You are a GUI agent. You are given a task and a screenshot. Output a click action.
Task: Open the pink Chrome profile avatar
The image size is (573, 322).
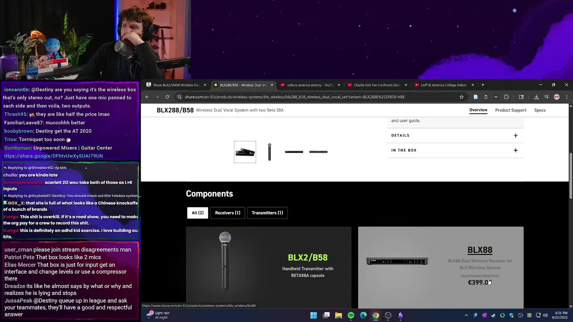click(556, 97)
